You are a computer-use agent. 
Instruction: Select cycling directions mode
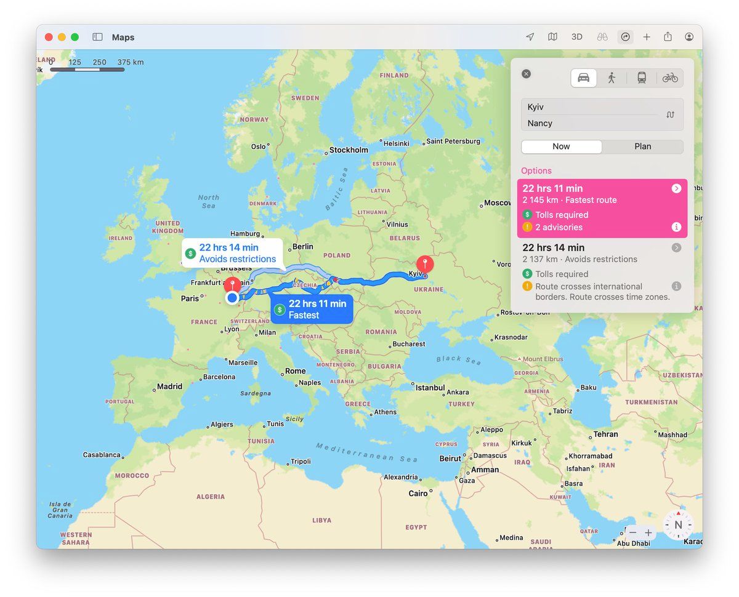(670, 78)
